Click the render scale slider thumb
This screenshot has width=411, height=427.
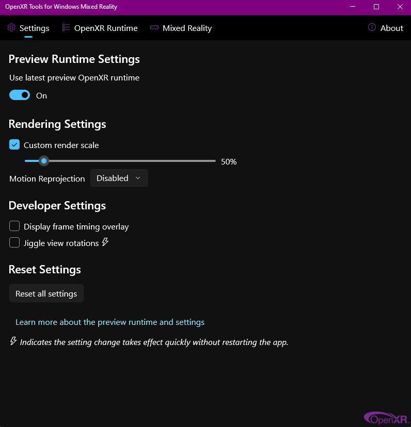44,161
